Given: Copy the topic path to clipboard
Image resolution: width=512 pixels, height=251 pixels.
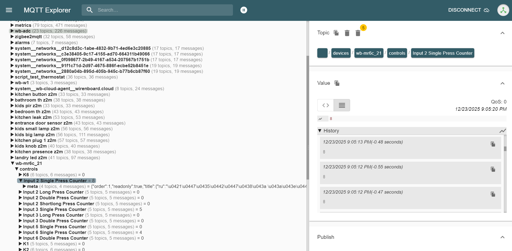Looking at the screenshot, I should 336,33.
